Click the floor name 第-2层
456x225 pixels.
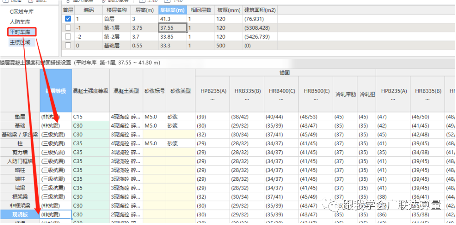click(x=116, y=37)
